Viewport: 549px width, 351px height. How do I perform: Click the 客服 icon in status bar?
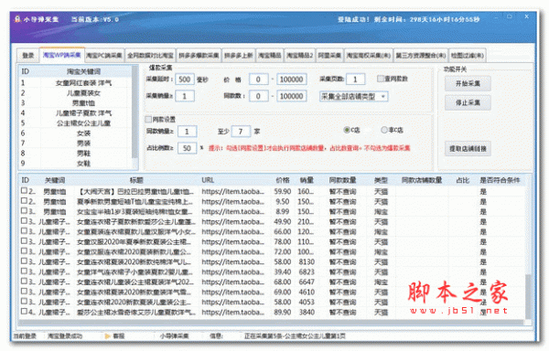pyautogui.click(x=108, y=336)
